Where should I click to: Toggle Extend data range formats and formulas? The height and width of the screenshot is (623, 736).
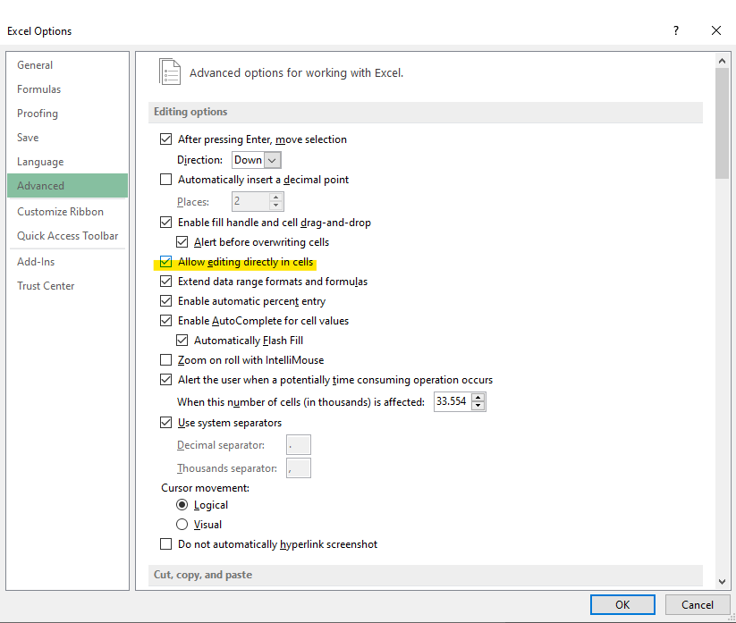coord(165,282)
